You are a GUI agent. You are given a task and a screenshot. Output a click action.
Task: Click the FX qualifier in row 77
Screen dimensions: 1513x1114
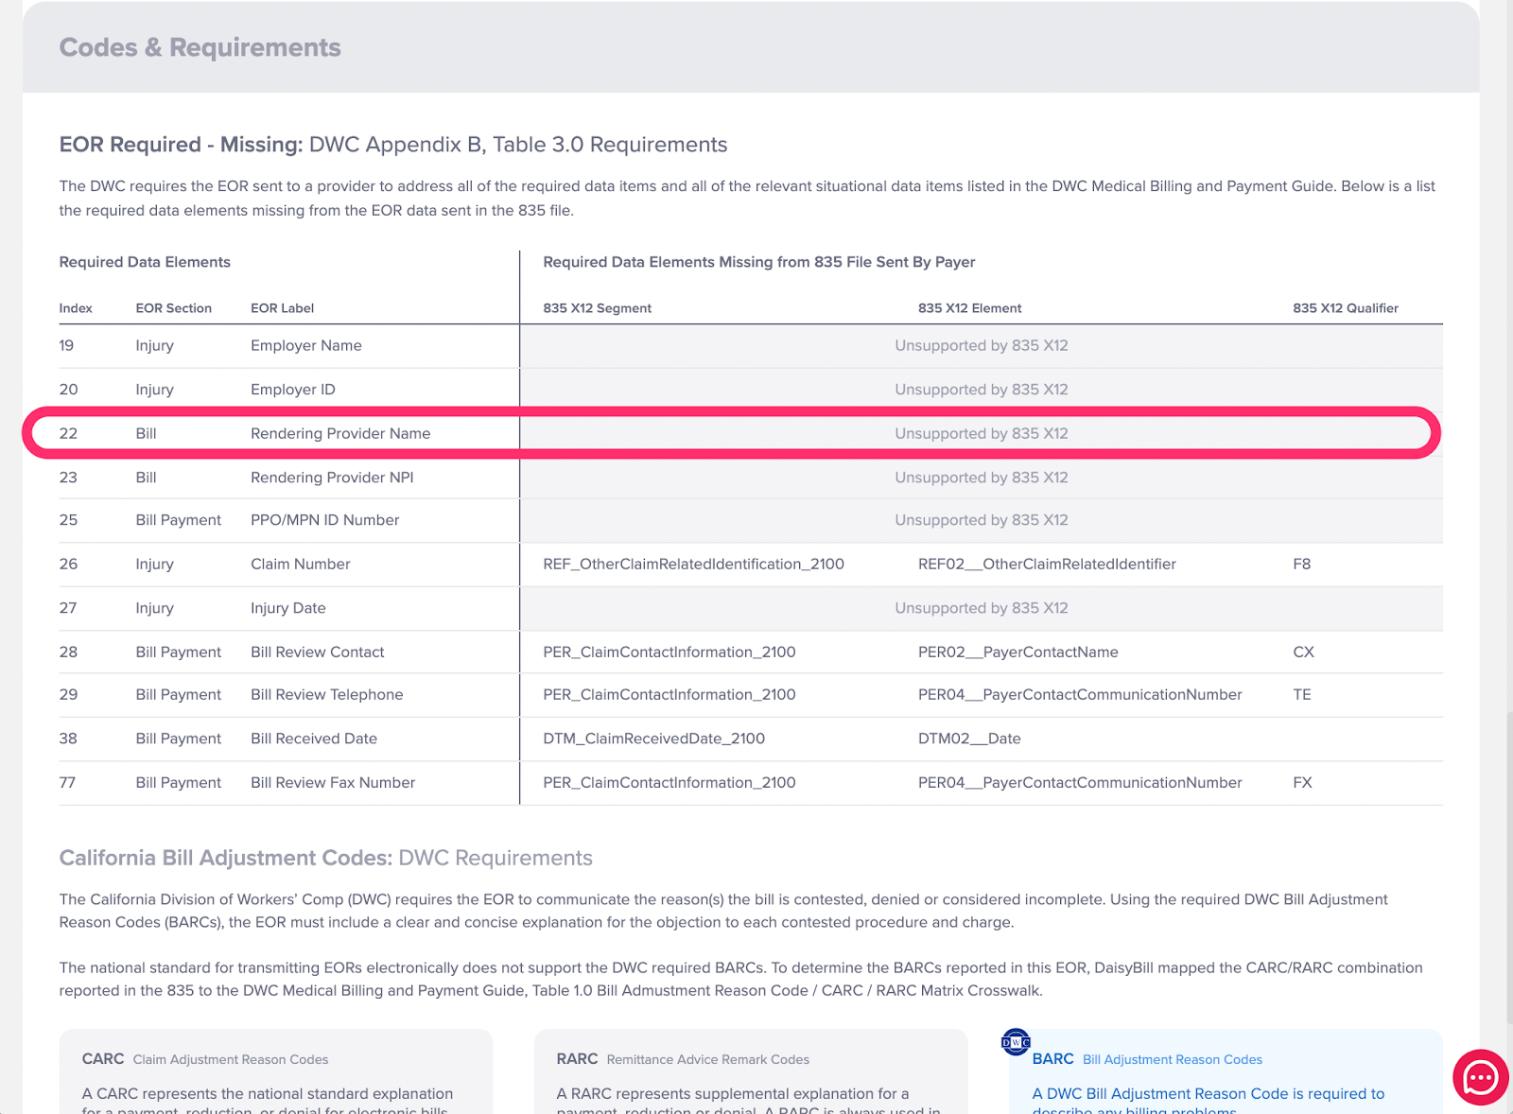pos(1302,783)
